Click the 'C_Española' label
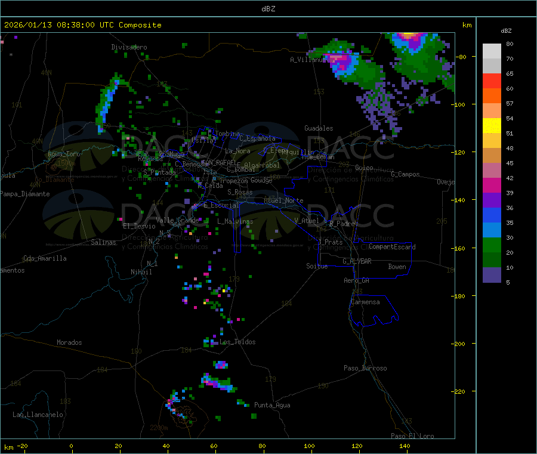Viewport: 537px width, 454px height. (x=257, y=138)
